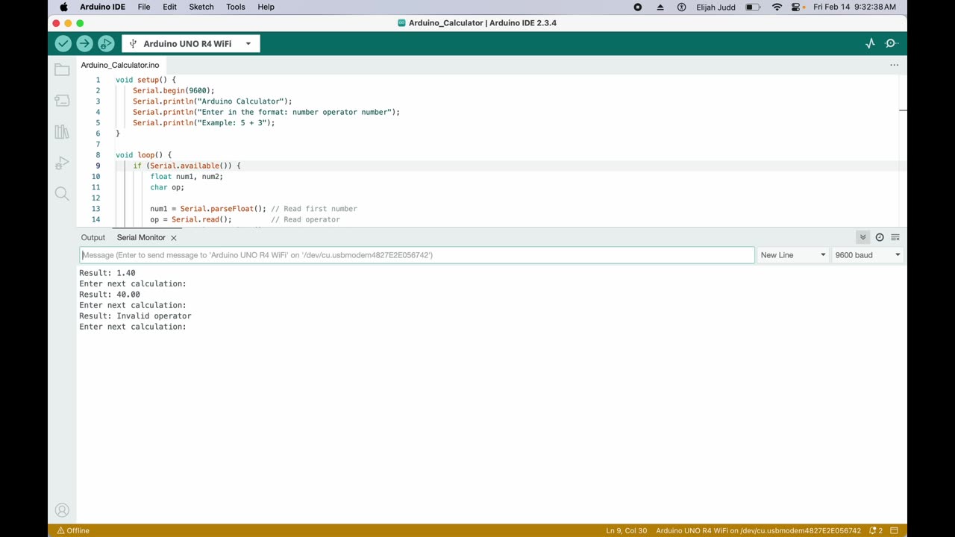Clear the Serial Monitor output
The image size is (955, 537).
895,237
